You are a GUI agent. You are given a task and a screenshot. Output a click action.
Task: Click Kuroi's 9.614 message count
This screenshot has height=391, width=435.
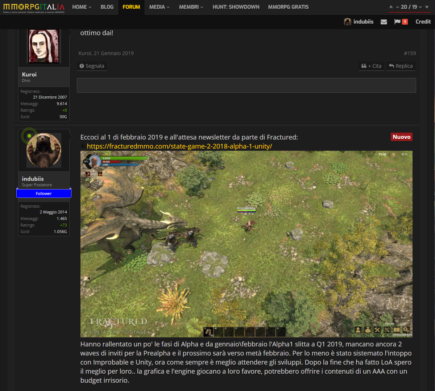pyautogui.click(x=62, y=104)
